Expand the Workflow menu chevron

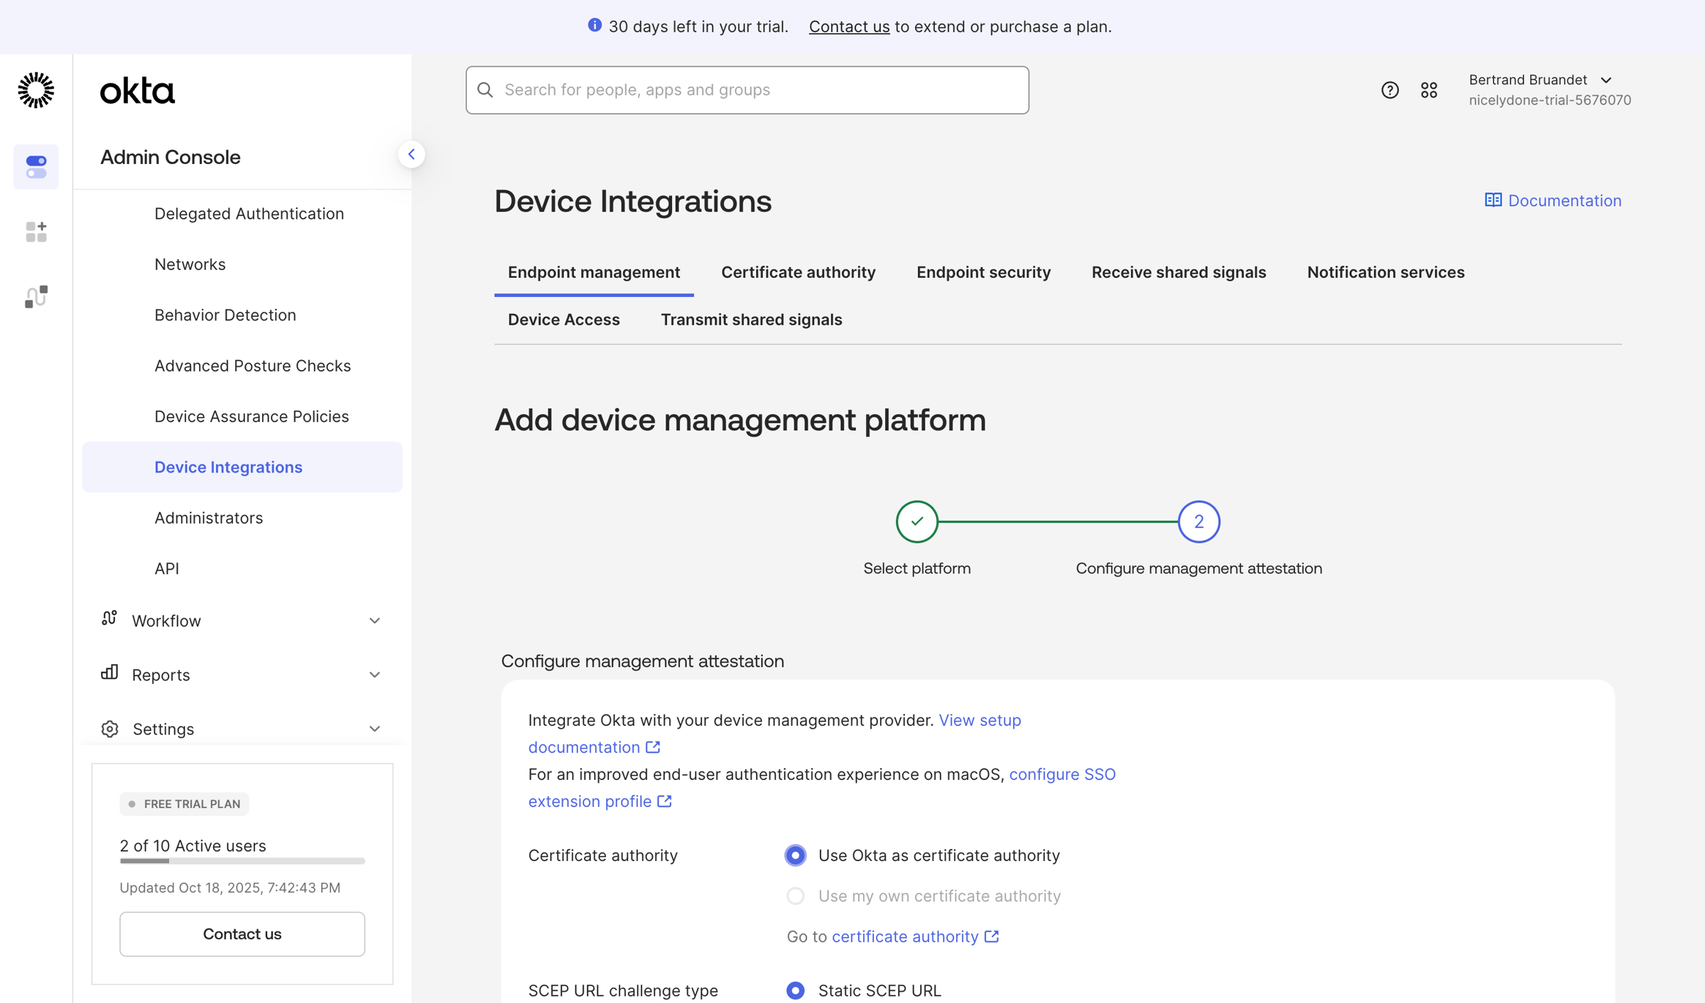[x=374, y=621]
